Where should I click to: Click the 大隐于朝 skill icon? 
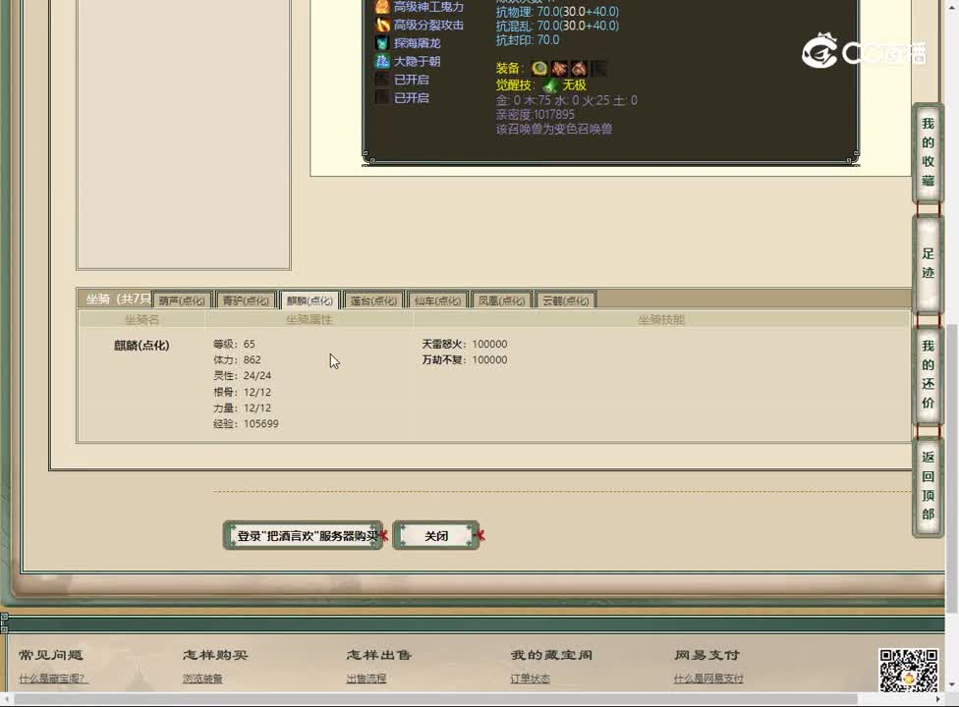point(382,61)
